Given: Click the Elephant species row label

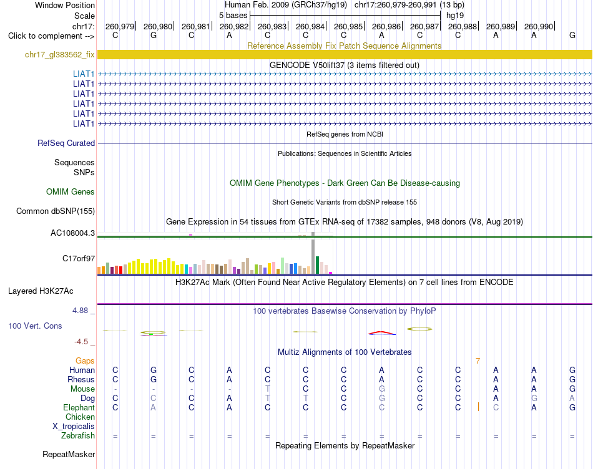Looking at the screenshot, I should tap(79, 408).
